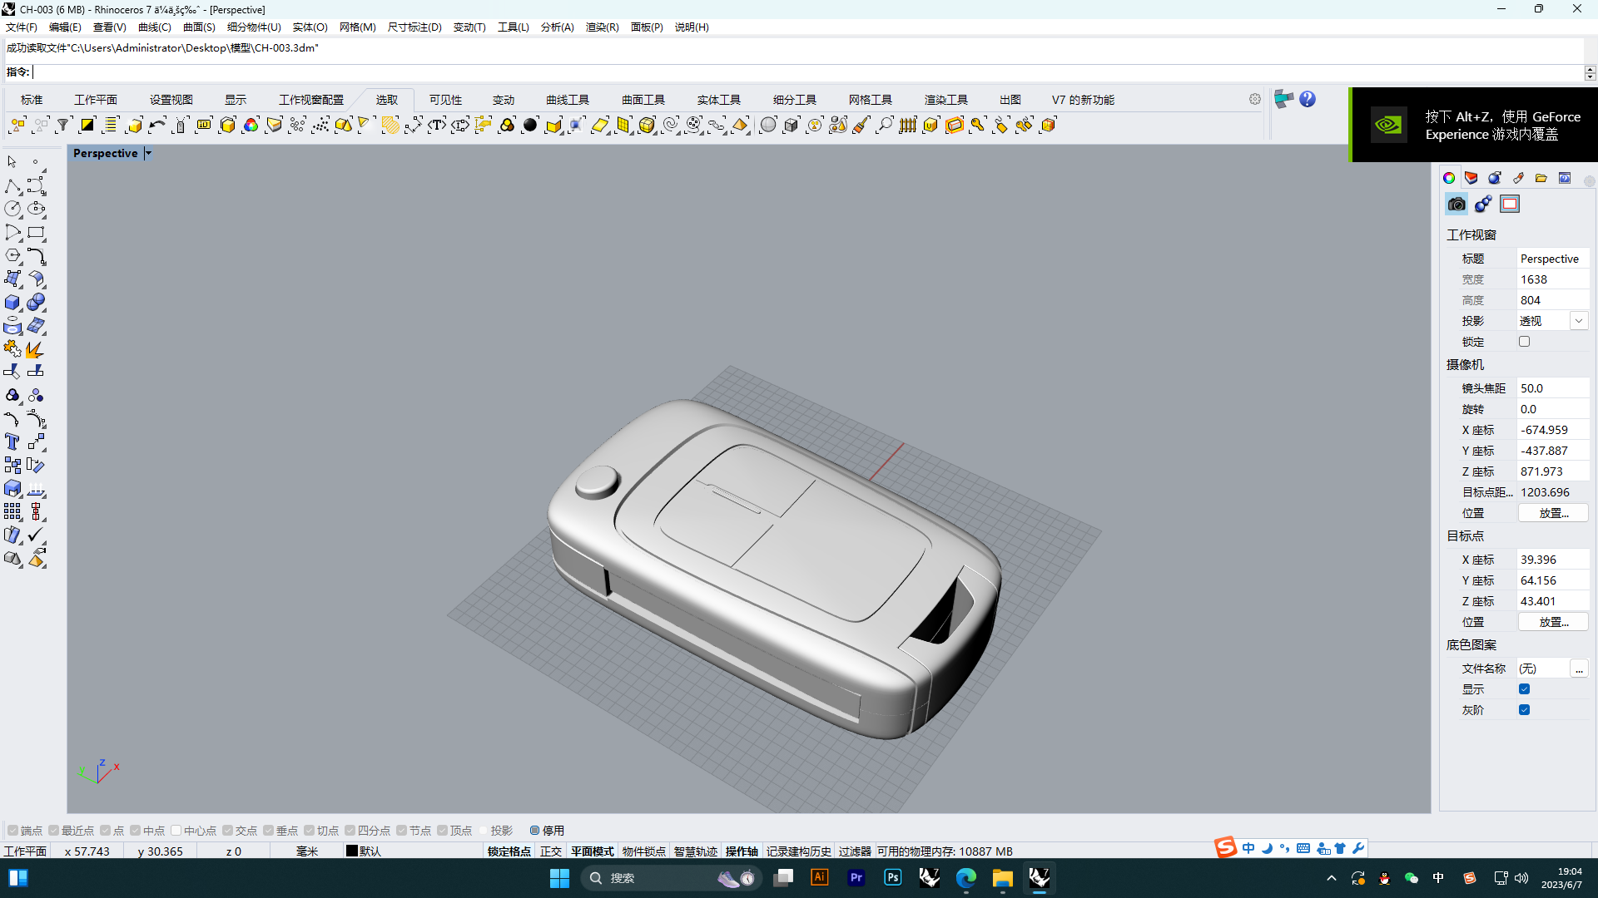Switch to the 网格工具 toolbar tab

pyautogui.click(x=871, y=100)
